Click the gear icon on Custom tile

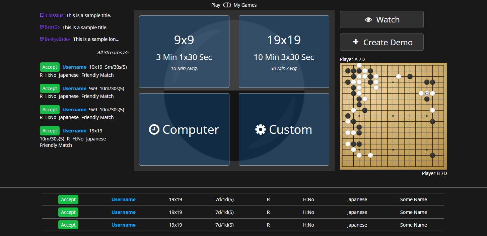(x=260, y=129)
